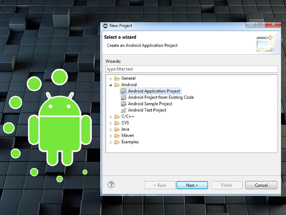This screenshot has height=215, width=286.
Task: Click the Examples folder icon
Action: (x=117, y=142)
